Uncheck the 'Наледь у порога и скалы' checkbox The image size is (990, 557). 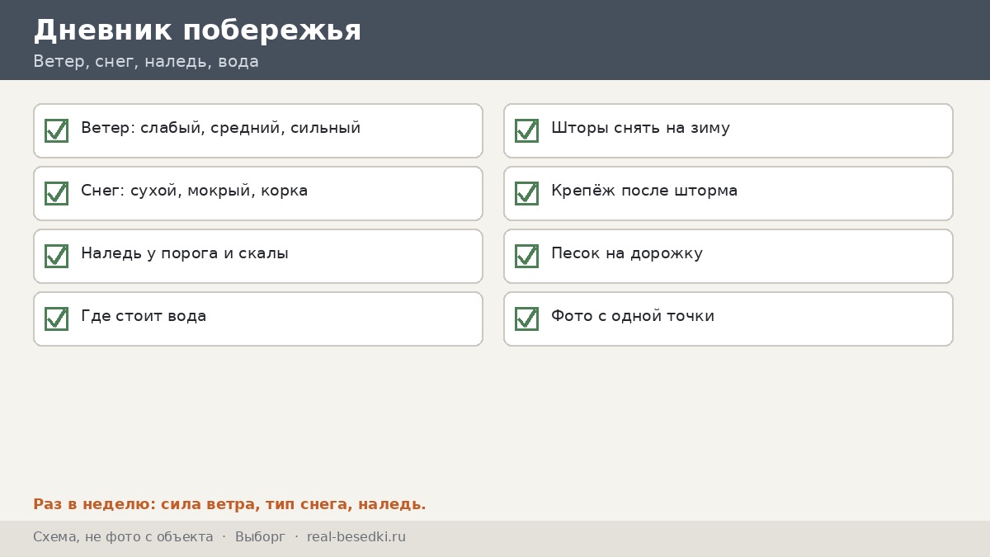(56, 256)
